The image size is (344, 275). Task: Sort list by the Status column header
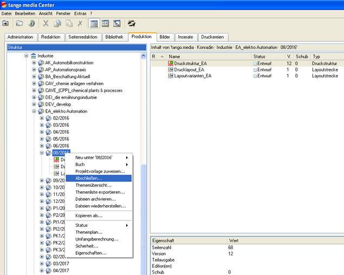[x=268, y=56]
